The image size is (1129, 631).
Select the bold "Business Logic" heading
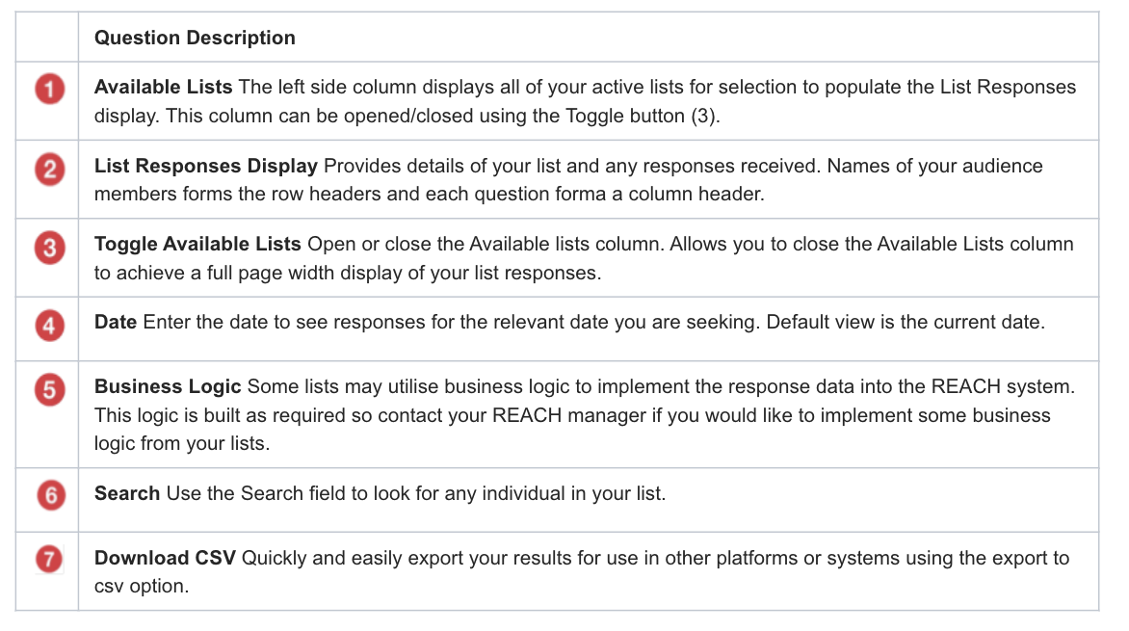[x=168, y=386]
